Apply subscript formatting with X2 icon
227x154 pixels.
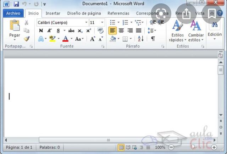click(80, 31)
